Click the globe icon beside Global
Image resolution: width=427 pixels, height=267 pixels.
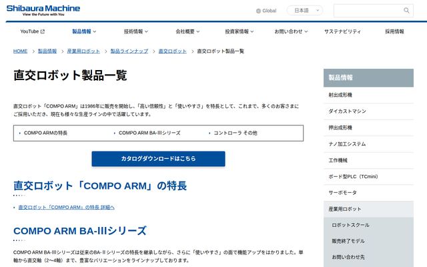[x=258, y=11]
